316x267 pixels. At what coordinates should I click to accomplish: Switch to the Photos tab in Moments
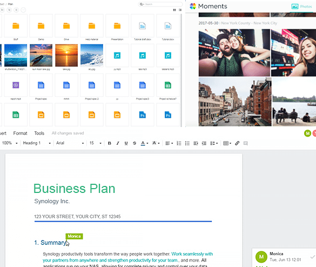point(301,6)
